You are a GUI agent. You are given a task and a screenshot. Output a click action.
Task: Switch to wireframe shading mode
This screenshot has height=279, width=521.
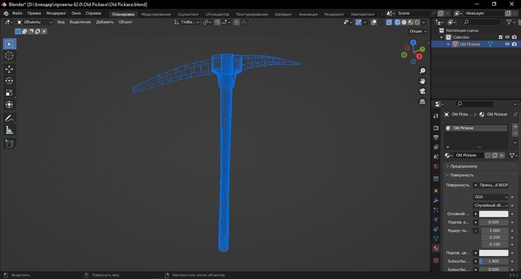pos(398,22)
